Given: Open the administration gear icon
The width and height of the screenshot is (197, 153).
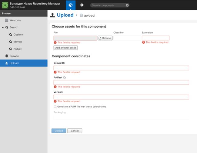Looking at the screenshot, I should point(82,5).
